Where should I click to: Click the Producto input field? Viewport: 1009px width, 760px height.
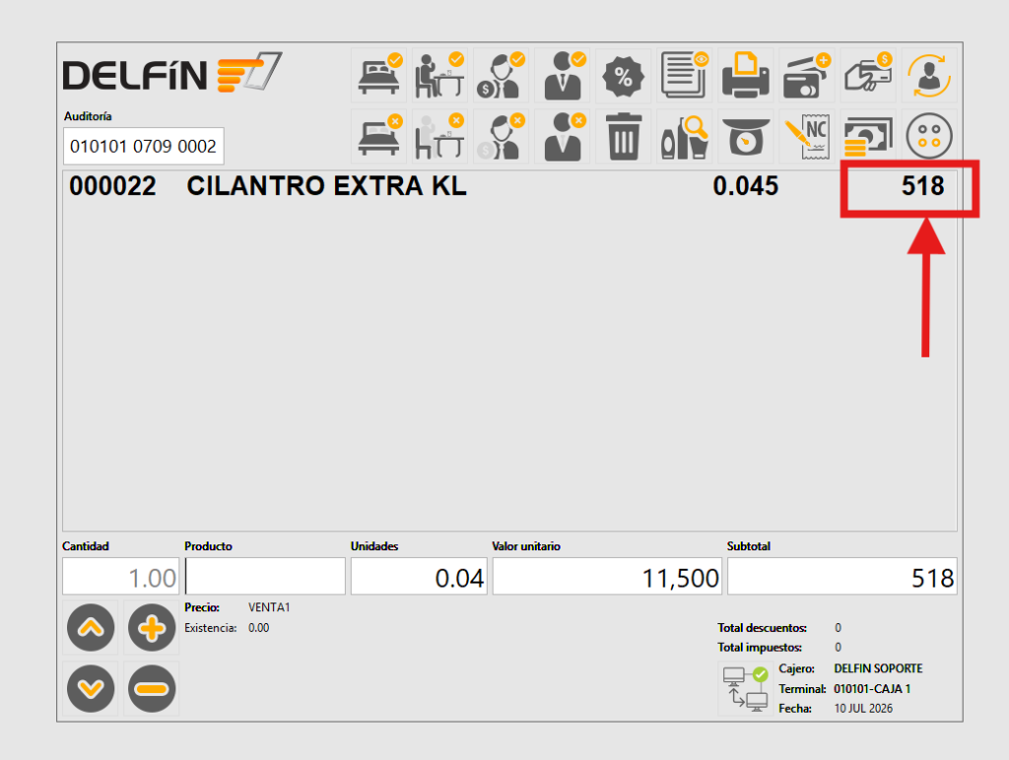pyautogui.click(x=265, y=576)
